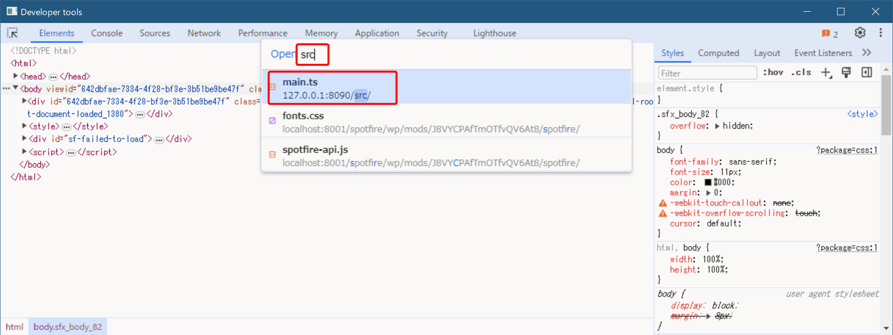Select the Styles pane tab

(x=672, y=53)
